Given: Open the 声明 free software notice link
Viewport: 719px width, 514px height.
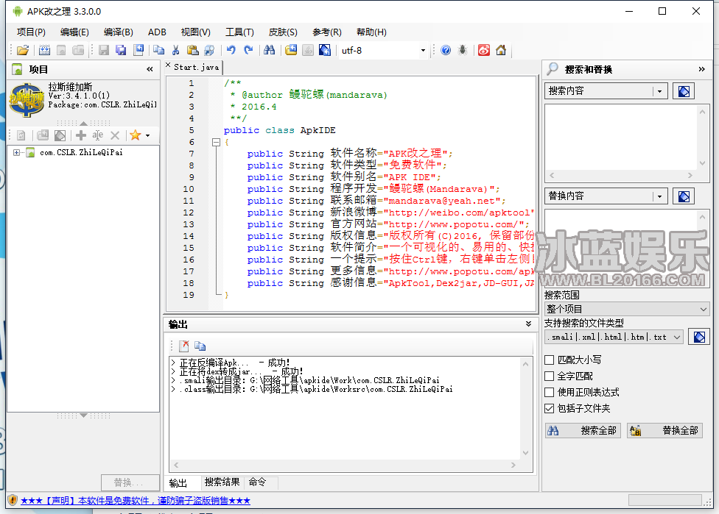Looking at the screenshot, I should 136,500.
